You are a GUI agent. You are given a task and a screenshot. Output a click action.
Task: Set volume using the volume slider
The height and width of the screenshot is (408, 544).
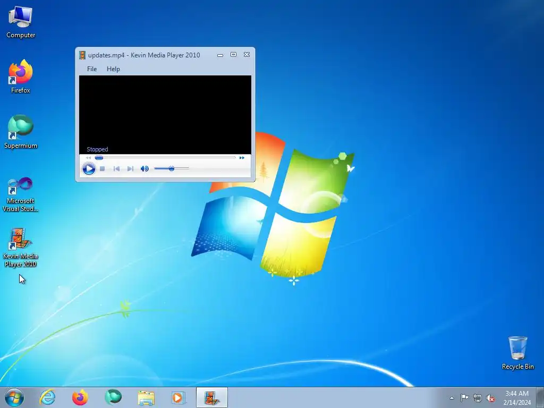(x=172, y=168)
